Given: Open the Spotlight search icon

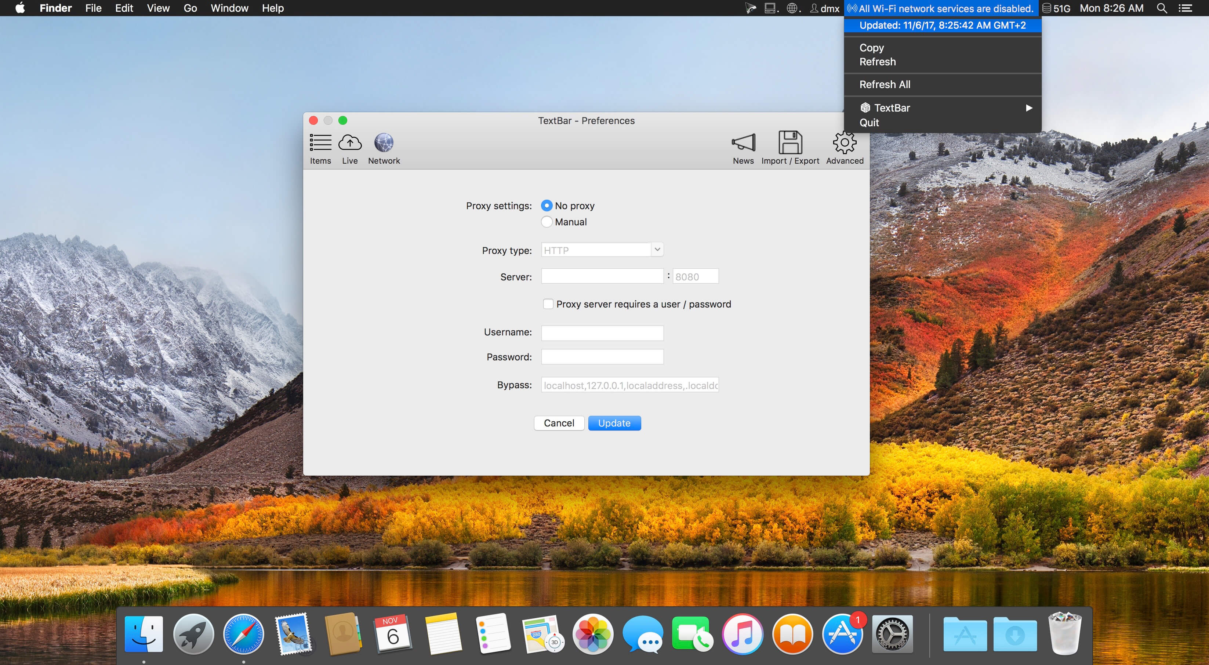Looking at the screenshot, I should click(x=1162, y=8).
